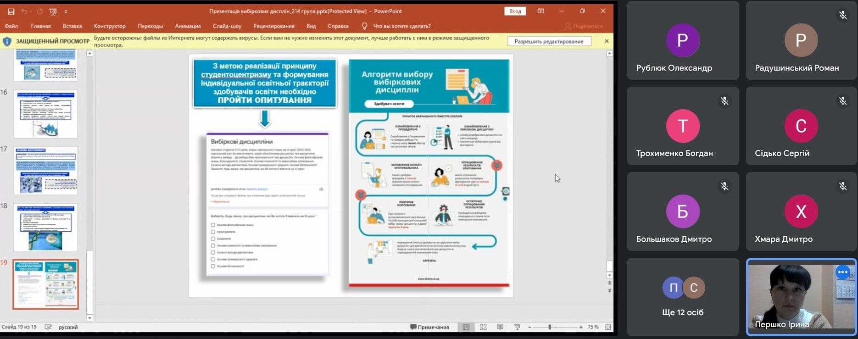The width and height of the screenshot is (858, 339).
Task: Click the 'Что вы хотите сделать?' search field
Action: point(402,26)
